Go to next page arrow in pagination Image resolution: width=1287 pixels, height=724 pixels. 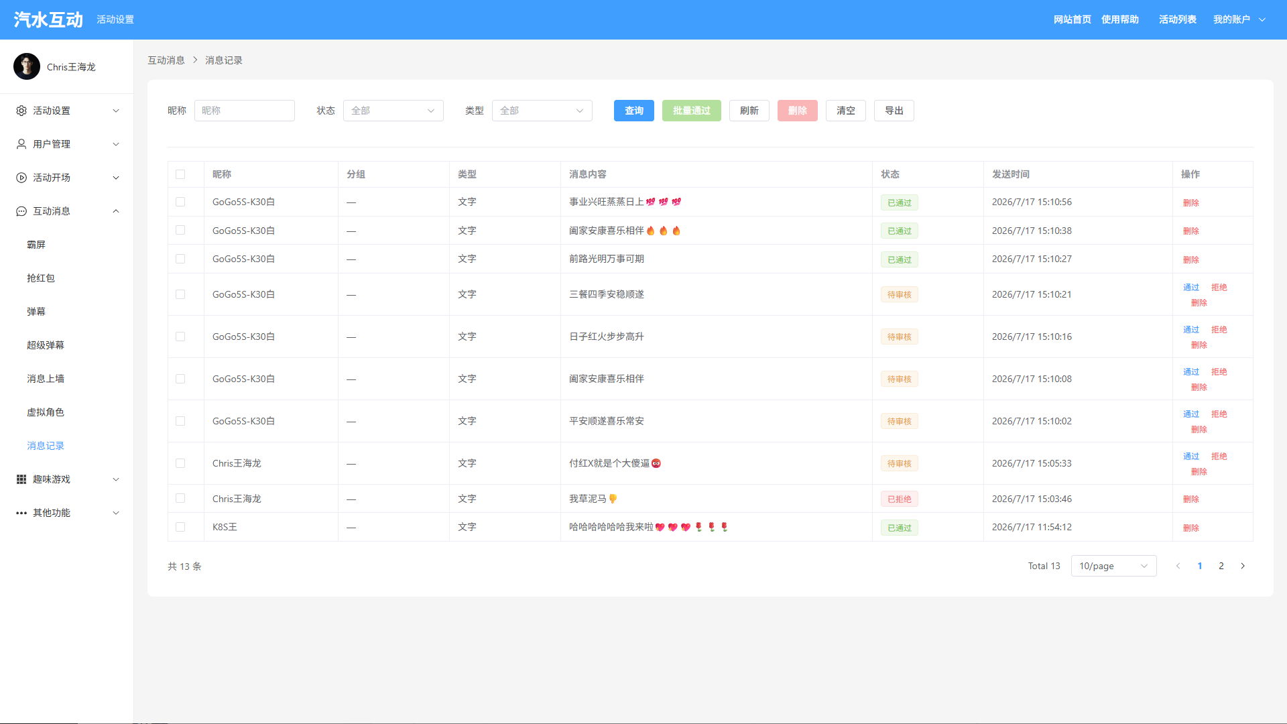[1243, 566]
